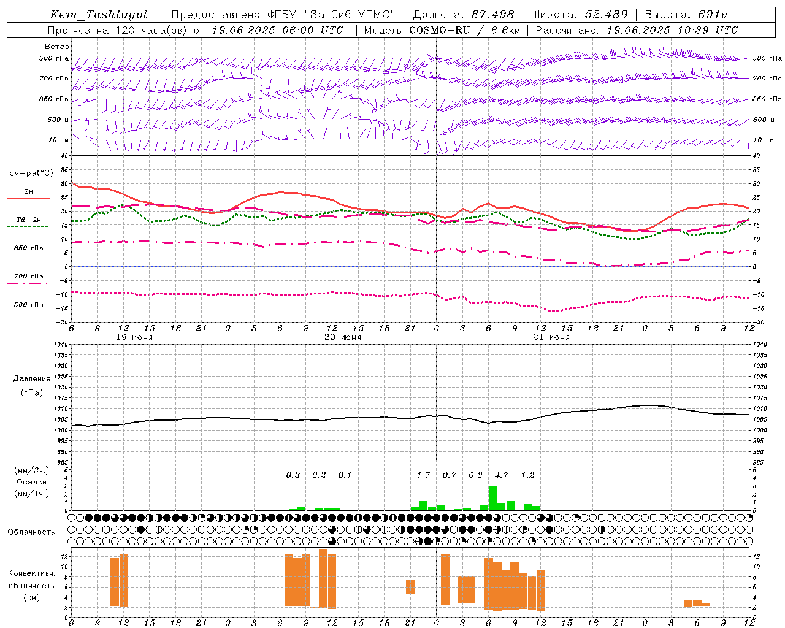
Task: Click the '(гПа)' unit under Давление
Action: point(32,392)
